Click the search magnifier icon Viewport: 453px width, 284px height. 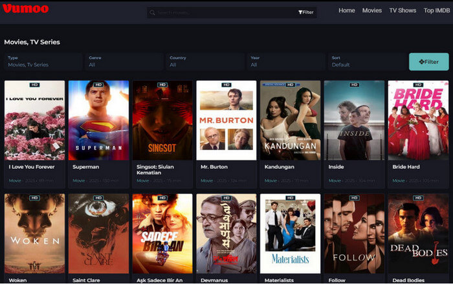coord(152,12)
